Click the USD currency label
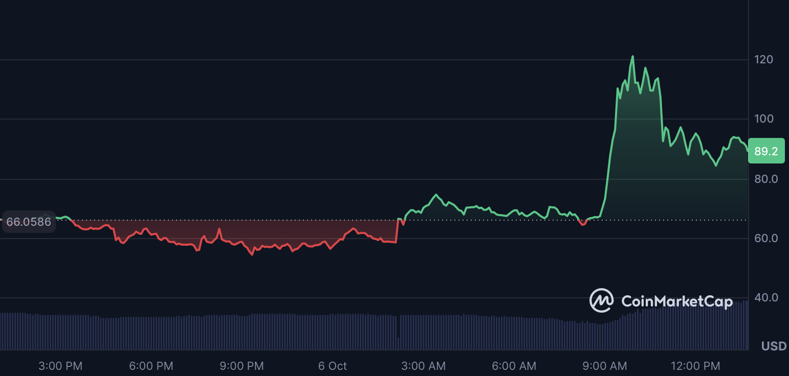Image resolution: width=789 pixels, height=376 pixels. (x=773, y=346)
